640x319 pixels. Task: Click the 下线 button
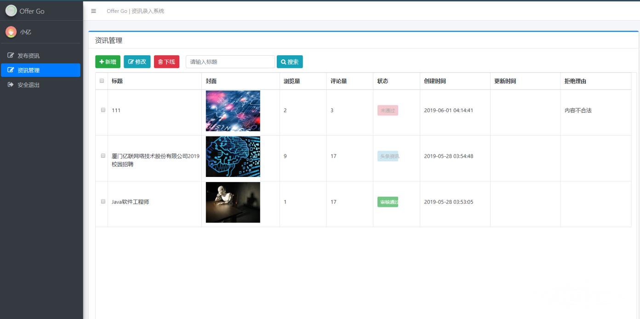click(166, 61)
